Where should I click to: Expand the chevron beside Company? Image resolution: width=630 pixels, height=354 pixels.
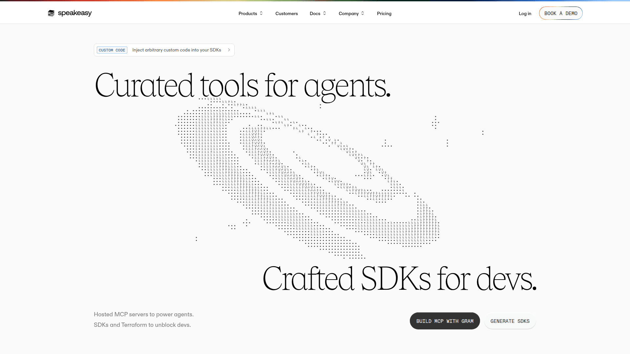coord(363,13)
